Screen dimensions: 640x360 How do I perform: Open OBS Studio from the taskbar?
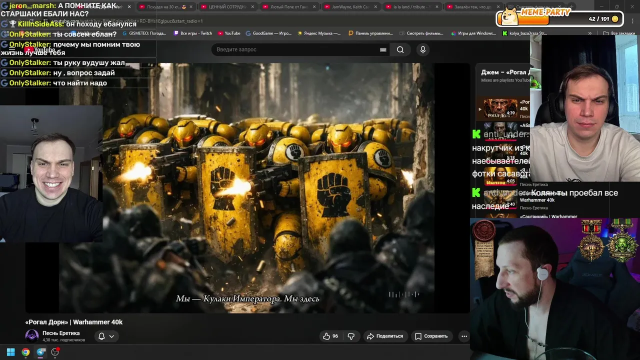pos(55,352)
